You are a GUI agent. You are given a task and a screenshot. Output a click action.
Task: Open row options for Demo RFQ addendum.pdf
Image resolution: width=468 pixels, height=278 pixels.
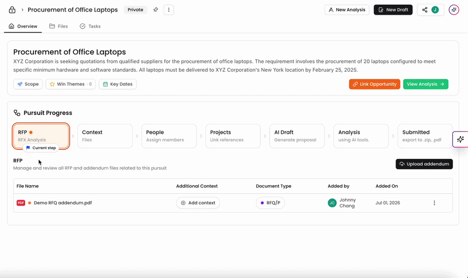pos(434,203)
